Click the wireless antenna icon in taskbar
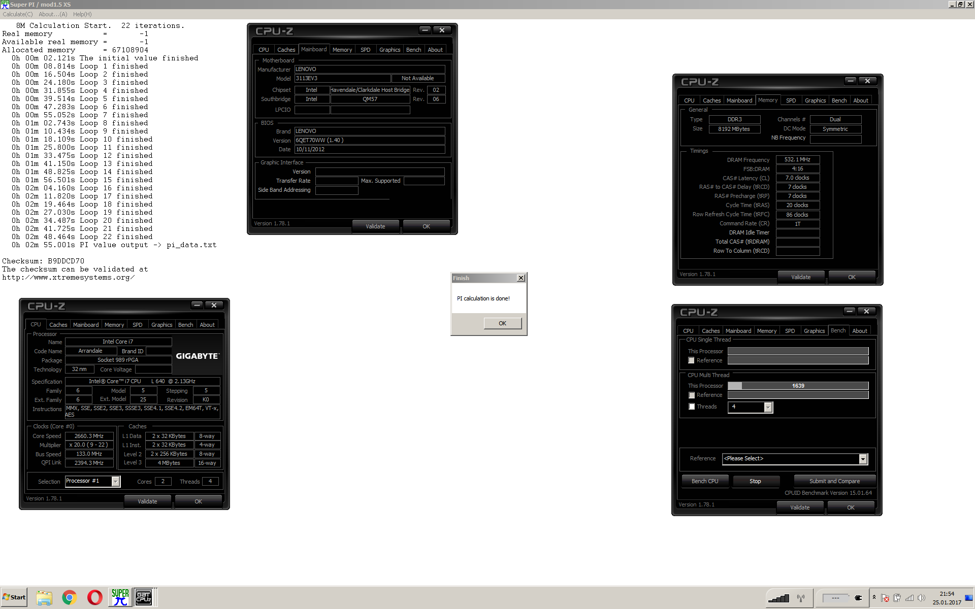Image resolution: width=975 pixels, height=609 pixels. click(x=801, y=598)
